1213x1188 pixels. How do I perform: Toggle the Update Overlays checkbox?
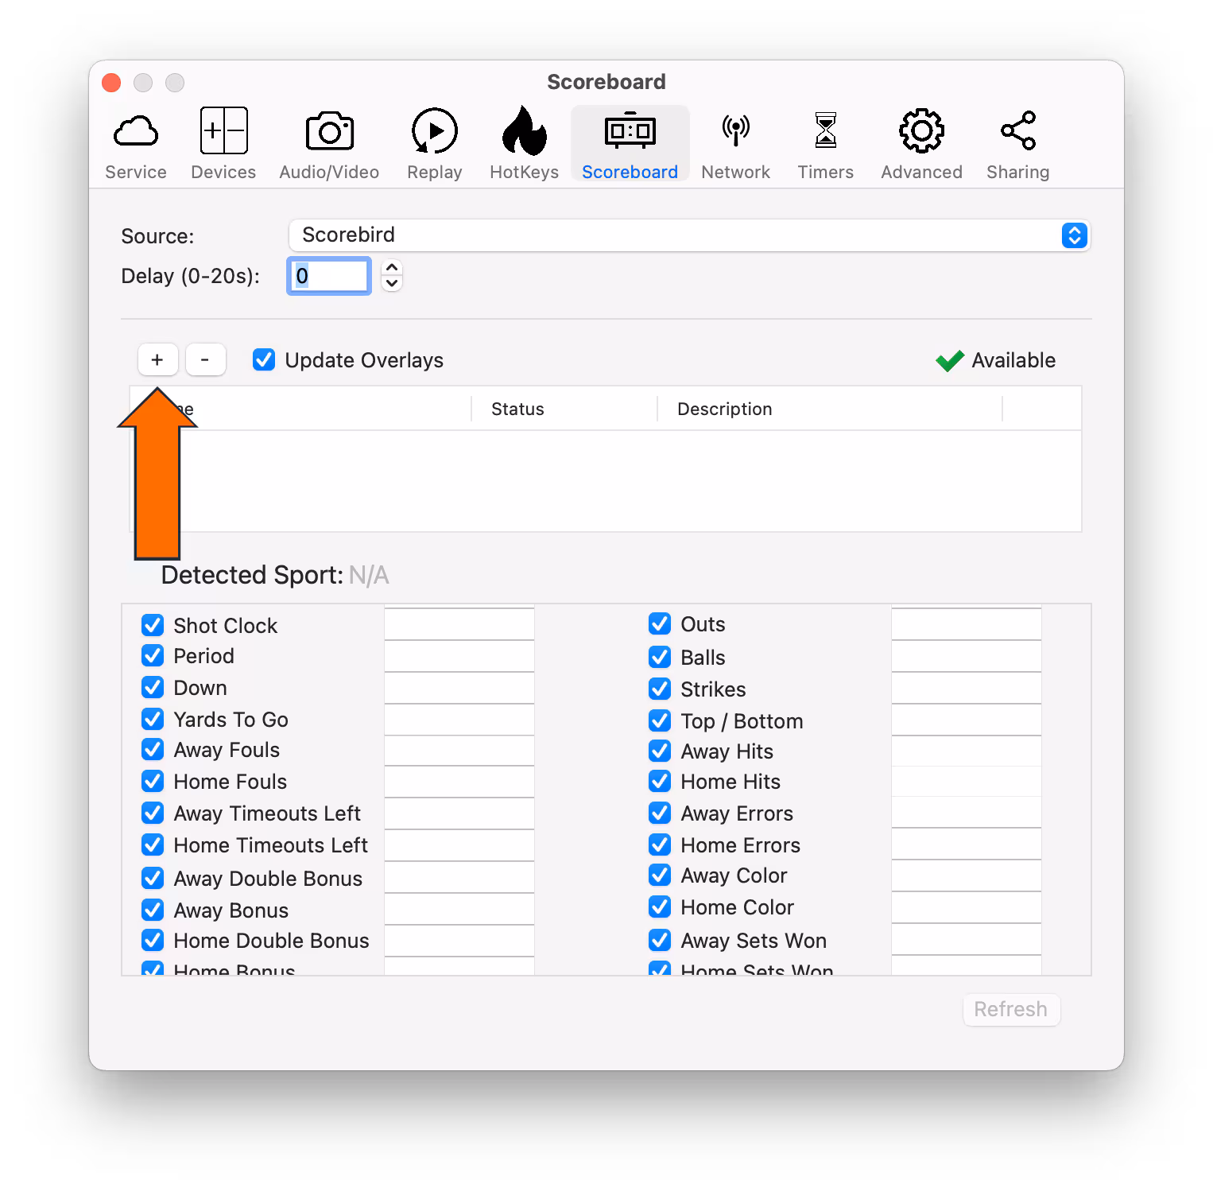click(264, 360)
